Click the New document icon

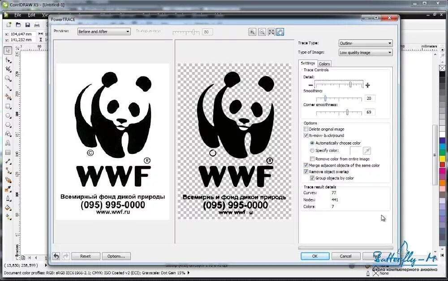[9, 25]
